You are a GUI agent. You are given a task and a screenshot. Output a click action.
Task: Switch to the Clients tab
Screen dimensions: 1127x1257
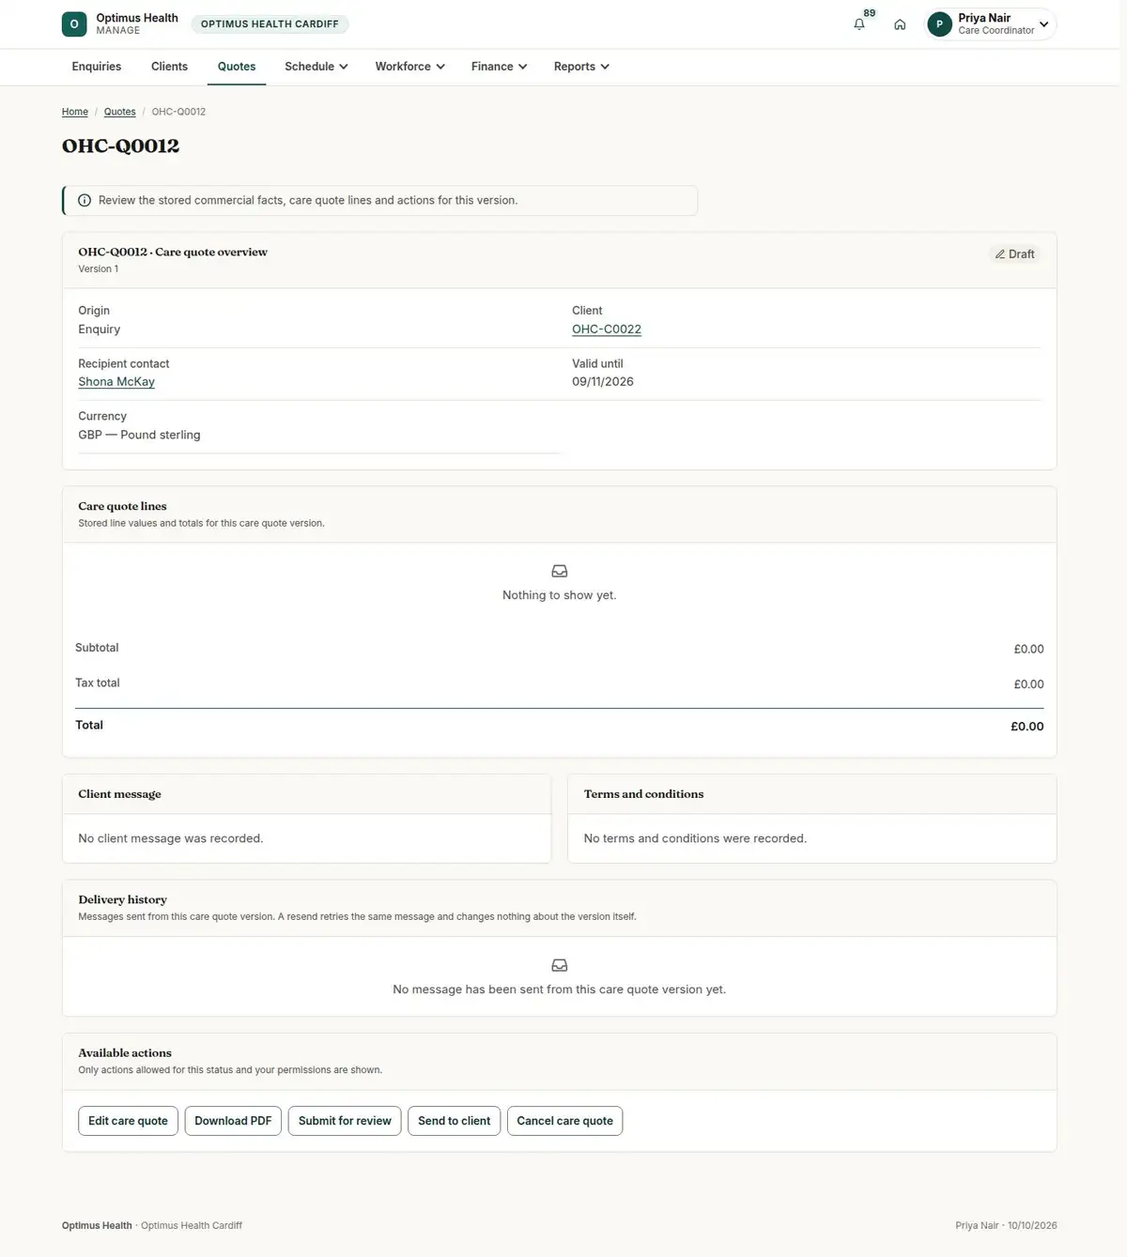click(169, 67)
